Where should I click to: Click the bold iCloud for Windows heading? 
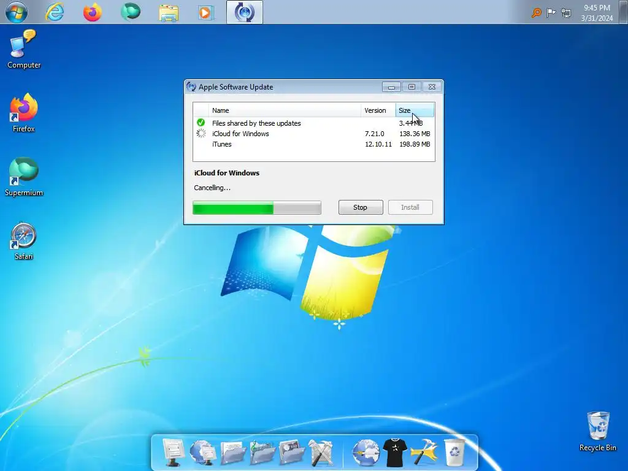tap(227, 172)
